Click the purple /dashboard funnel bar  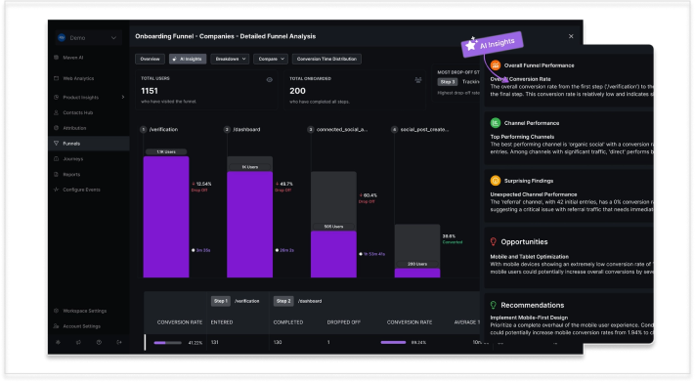click(249, 225)
